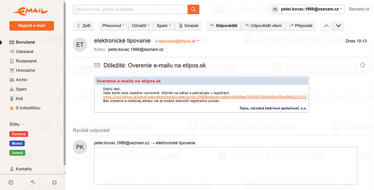The height and width of the screenshot is (190, 374).
Task: Focus the search field Hledat e-mail
Action: [x=130, y=9]
